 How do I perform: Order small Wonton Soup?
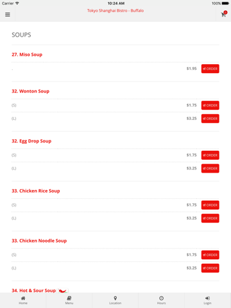210,105
